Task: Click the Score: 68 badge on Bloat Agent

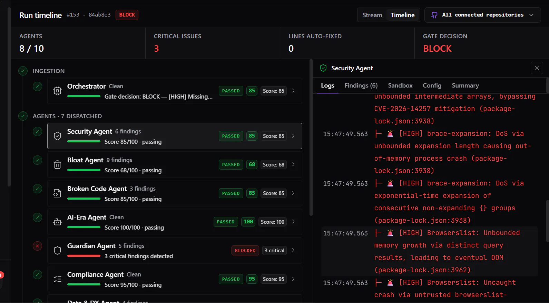Action: pos(274,164)
